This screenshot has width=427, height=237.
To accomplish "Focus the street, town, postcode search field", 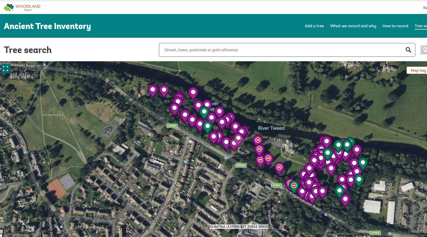I will [x=283, y=50].
